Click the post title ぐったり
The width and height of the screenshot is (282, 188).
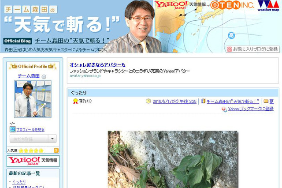coord(78,93)
